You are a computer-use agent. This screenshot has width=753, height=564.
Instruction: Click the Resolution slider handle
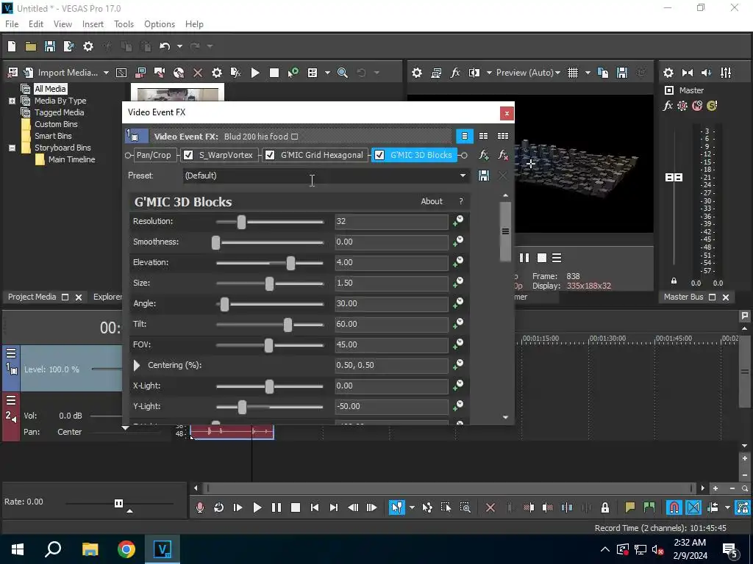pyautogui.click(x=241, y=222)
